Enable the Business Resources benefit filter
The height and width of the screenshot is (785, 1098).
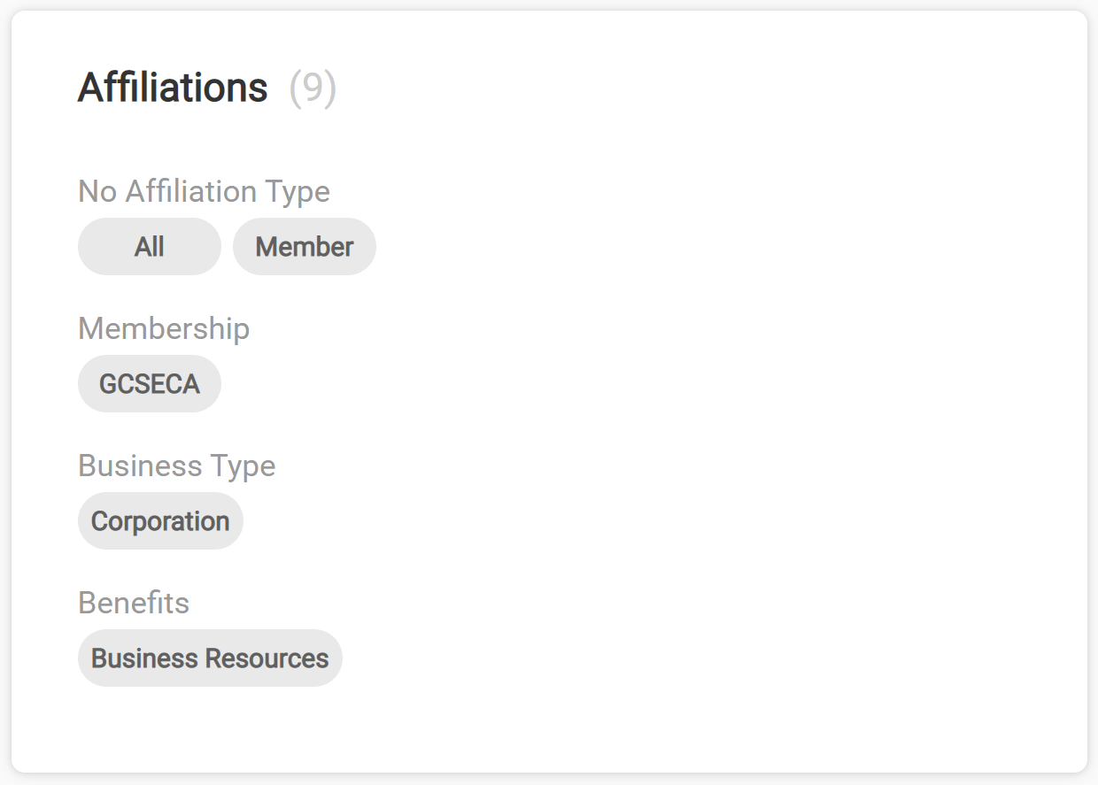(x=210, y=658)
